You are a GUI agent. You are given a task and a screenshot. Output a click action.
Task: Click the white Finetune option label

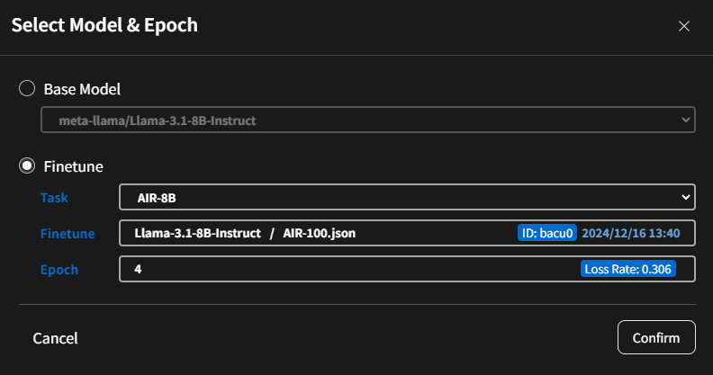(73, 166)
